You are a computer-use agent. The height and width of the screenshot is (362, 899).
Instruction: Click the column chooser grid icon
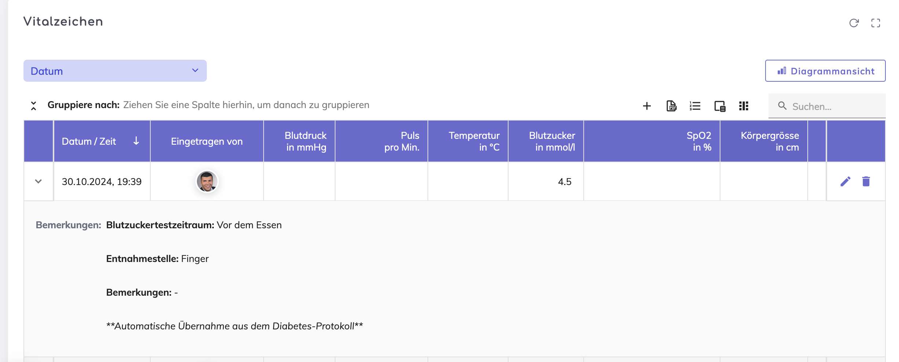point(744,106)
